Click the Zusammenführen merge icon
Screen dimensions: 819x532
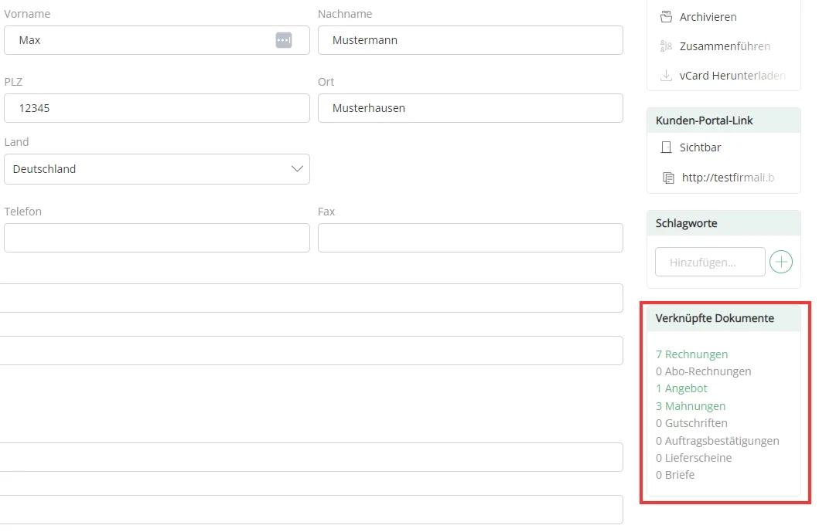click(x=666, y=46)
